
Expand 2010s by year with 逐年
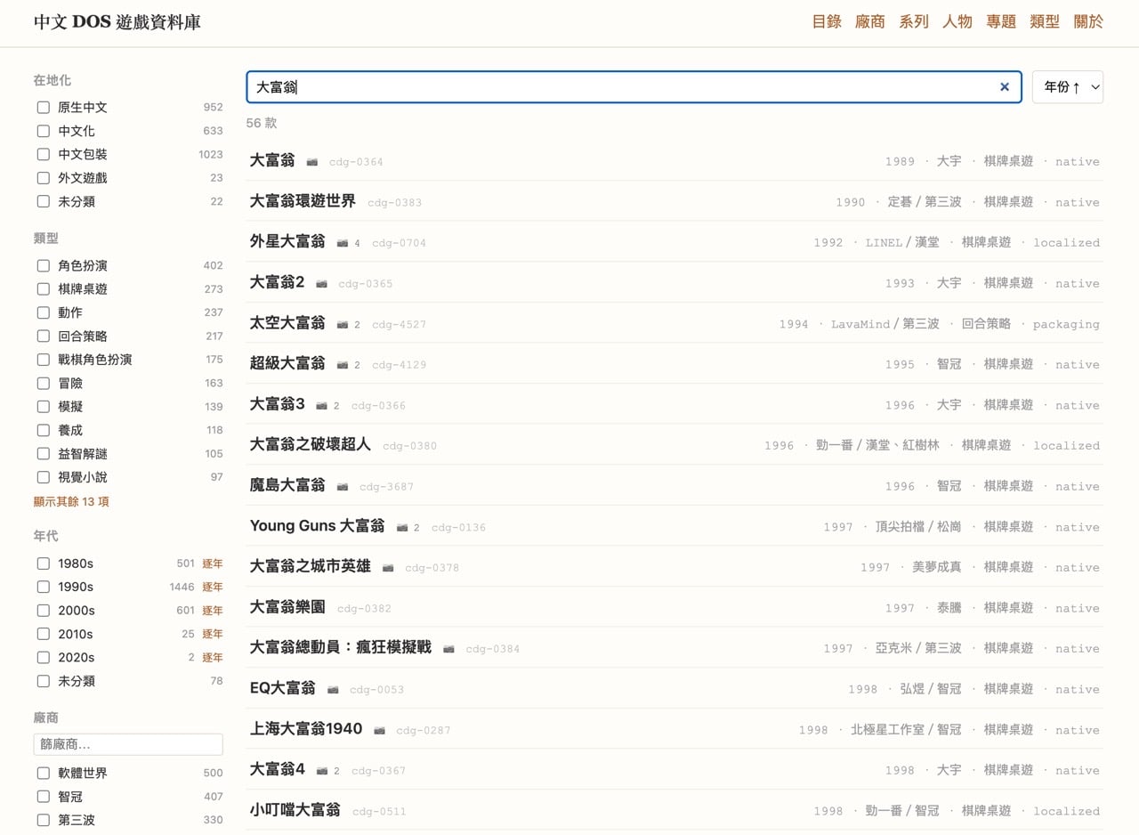pos(213,634)
